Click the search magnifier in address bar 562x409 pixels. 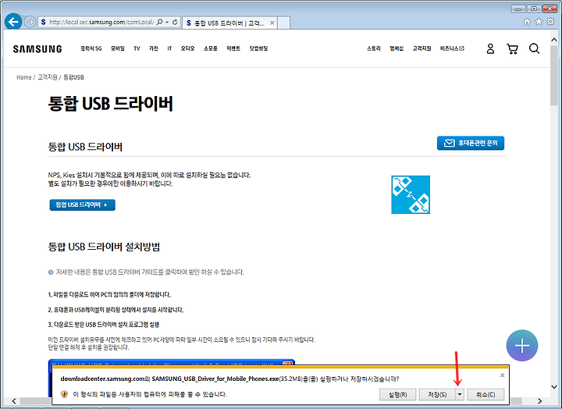point(160,22)
